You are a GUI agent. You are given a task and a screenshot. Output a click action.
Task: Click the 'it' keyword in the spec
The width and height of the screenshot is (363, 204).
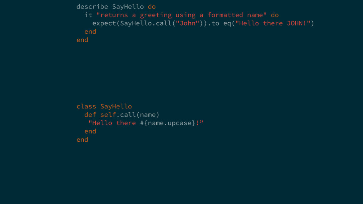(88, 15)
